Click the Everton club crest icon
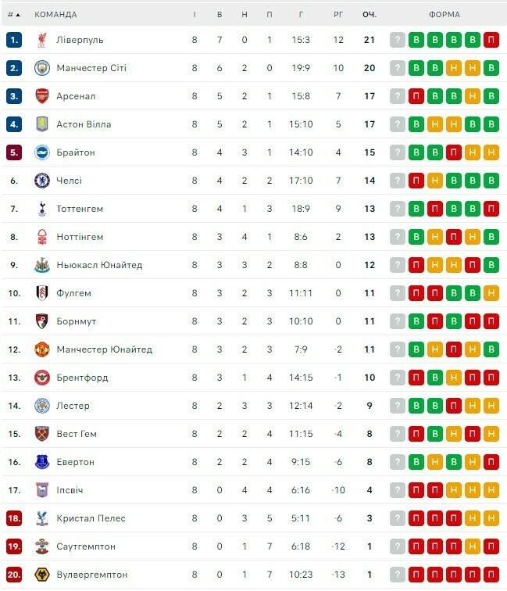Screen dimensions: 507x591 (42, 462)
